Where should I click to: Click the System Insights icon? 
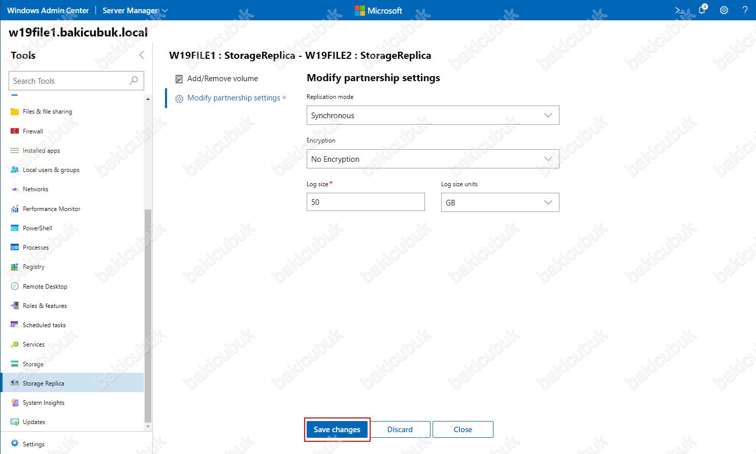(15, 403)
